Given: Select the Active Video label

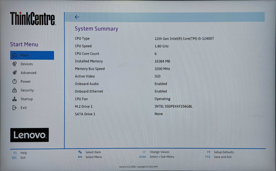Looking at the screenshot, I should [x=85, y=76].
